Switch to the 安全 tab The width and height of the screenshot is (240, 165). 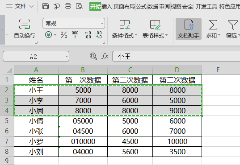coord(188,6)
